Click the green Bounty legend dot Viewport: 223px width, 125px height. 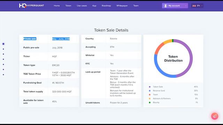coord(149,102)
